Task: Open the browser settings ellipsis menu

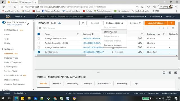Action: [x=176, y=7]
